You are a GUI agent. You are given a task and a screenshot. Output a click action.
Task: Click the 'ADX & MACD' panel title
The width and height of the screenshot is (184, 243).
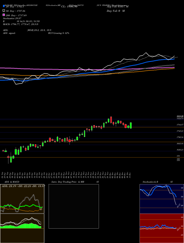[12, 182]
